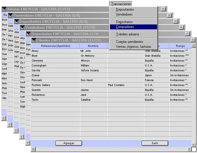Select the Tezón client row
The width and height of the screenshot is (197, 153).
[111, 100]
